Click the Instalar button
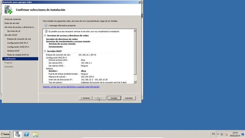 pos(114,98)
